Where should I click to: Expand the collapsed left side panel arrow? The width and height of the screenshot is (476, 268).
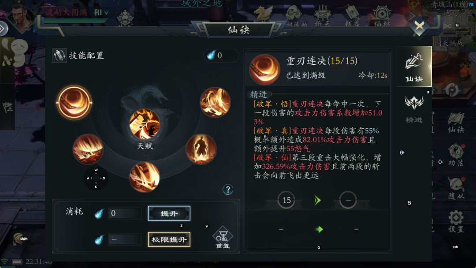click(x=3, y=29)
